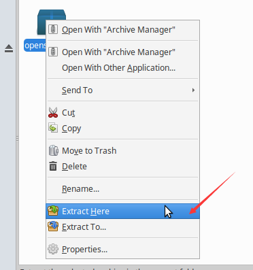
Task: Click the red scissors icon beside Cut
Action: coord(53,113)
